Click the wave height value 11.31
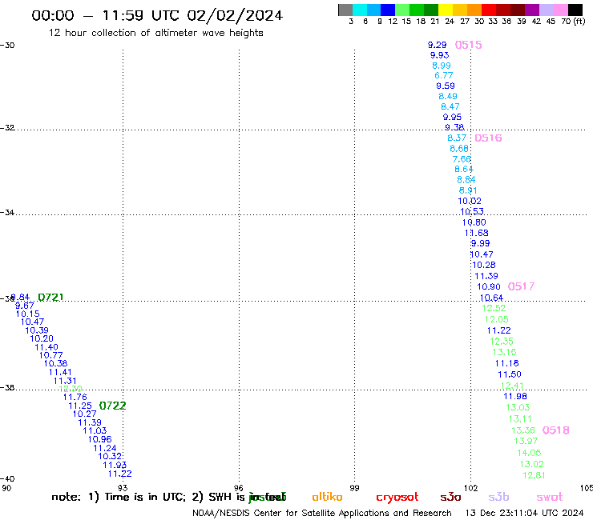Screen dimensions: 593x520 pyautogui.click(x=65, y=381)
